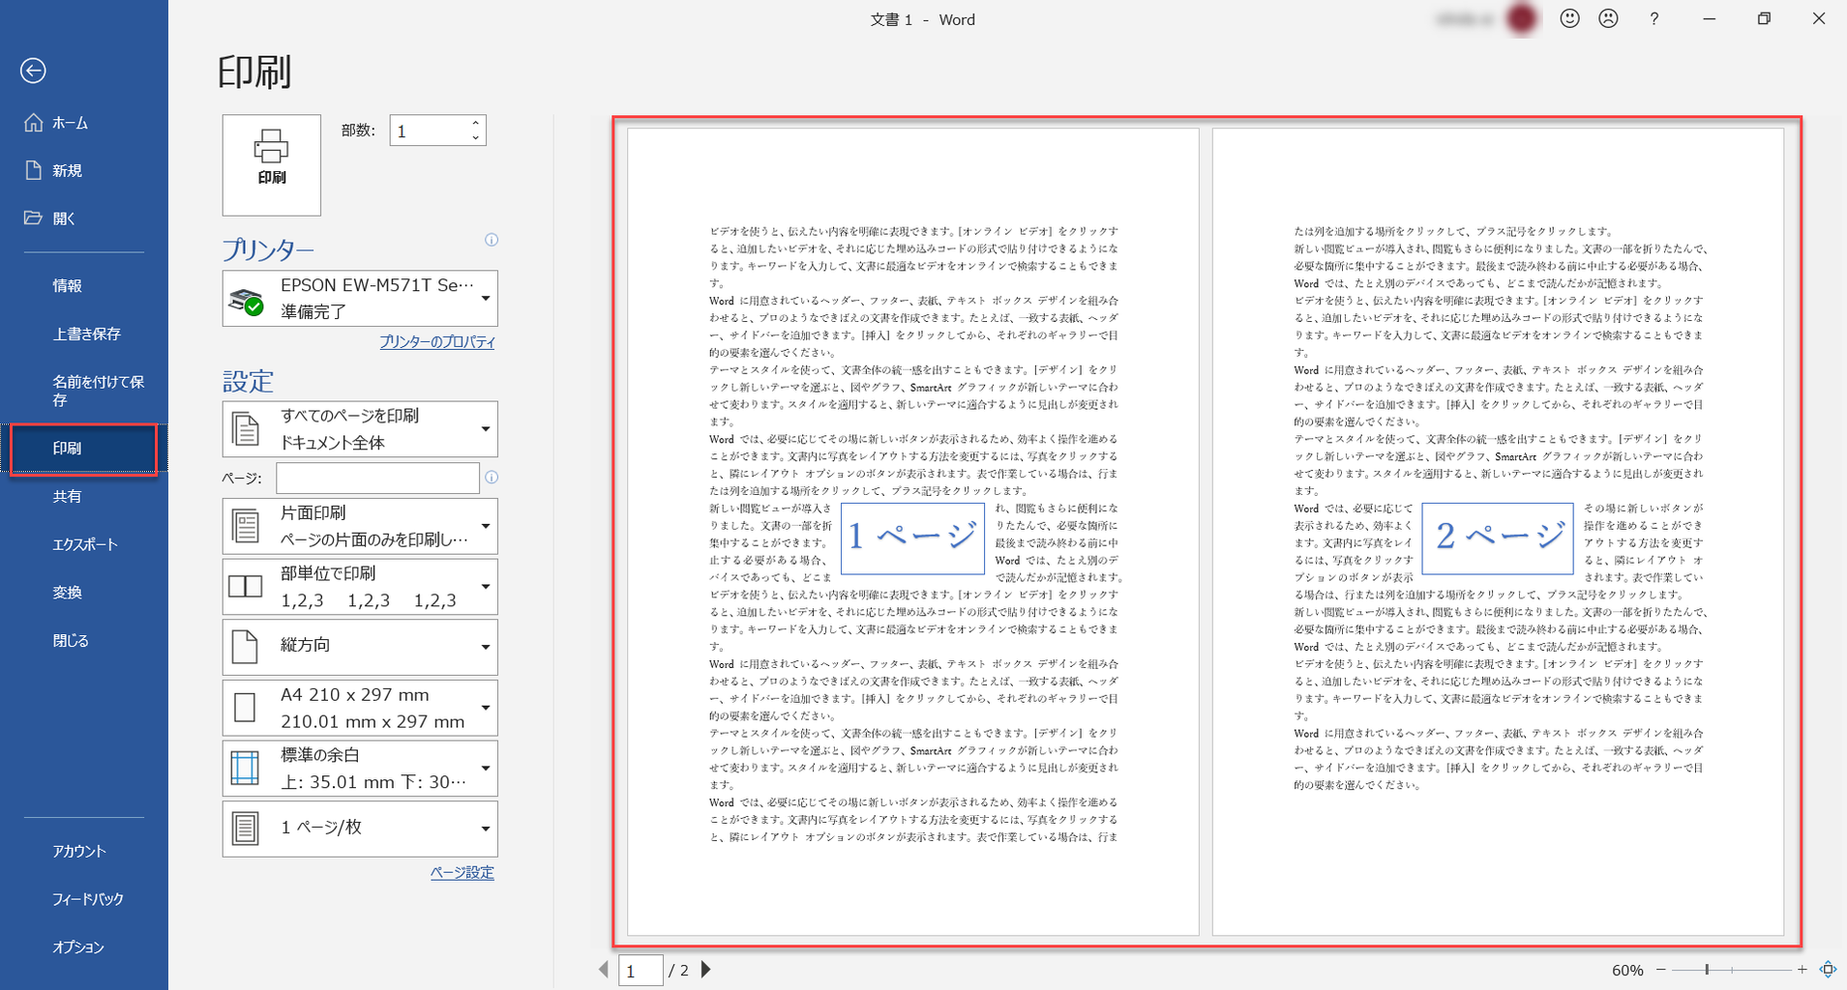This screenshot has width=1847, height=990.
Task: Click the 部数 copies number field
Action: pos(429,131)
